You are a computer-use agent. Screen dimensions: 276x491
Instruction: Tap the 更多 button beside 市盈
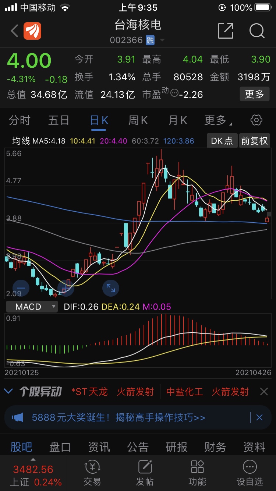tap(254, 94)
